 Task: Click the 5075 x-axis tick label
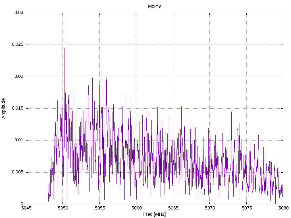pyautogui.click(x=247, y=208)
